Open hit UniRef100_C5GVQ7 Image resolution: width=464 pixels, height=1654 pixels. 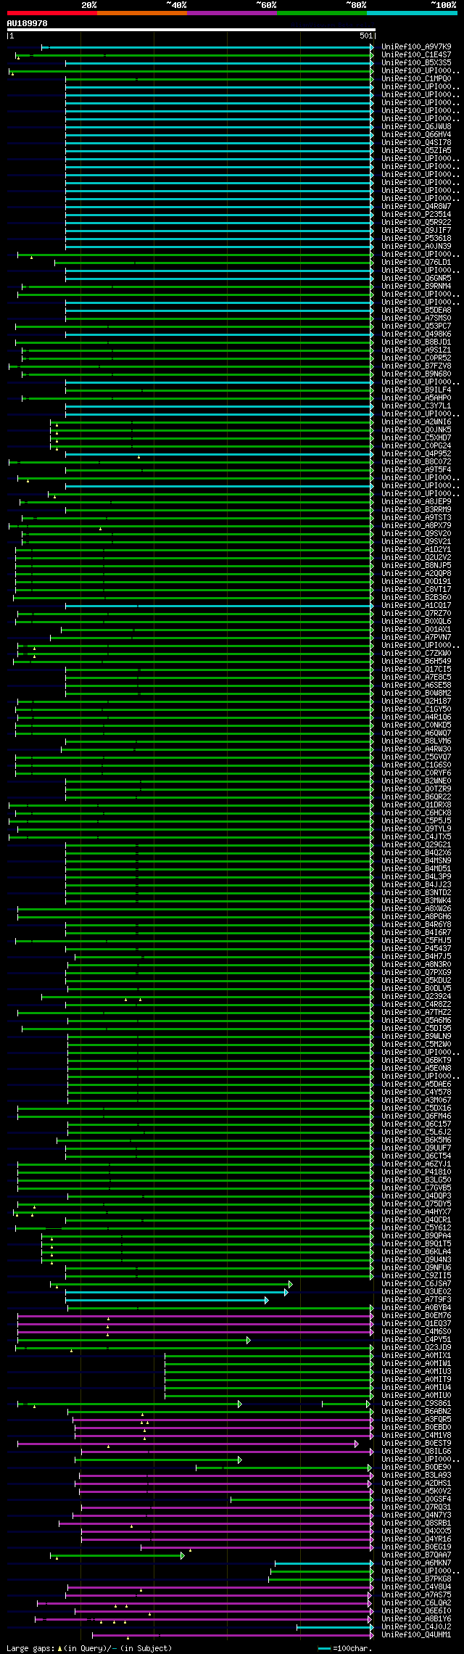point(416,757)
